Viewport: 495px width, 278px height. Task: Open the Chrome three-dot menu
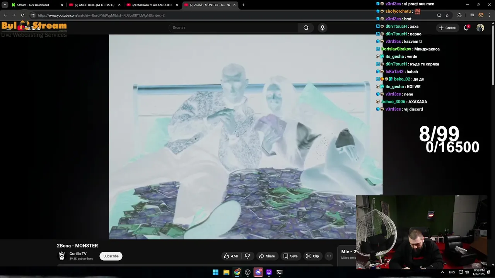click(489, 15)
